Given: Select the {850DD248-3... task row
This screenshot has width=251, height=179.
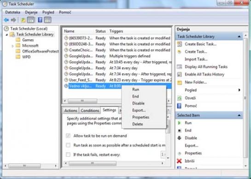Looking at the screenshot, I should tap(117, 44).
